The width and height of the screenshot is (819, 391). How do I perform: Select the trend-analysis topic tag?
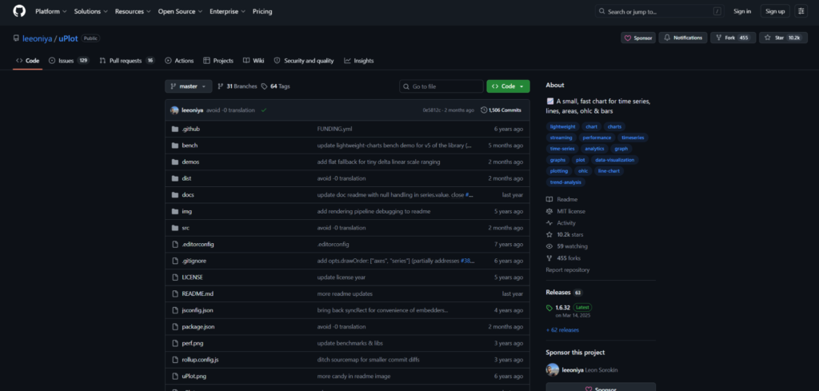[x=565, y=182]
